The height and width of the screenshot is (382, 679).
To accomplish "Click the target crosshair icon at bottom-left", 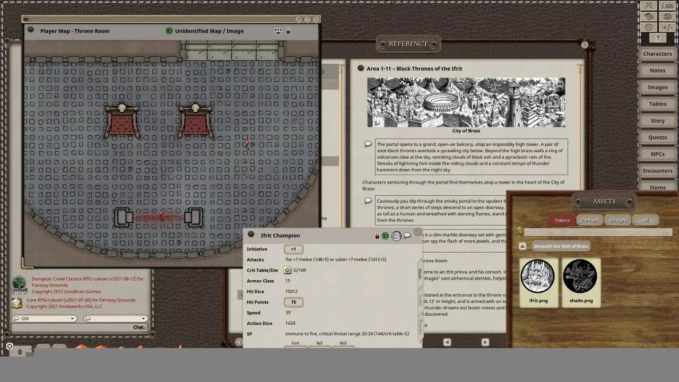I will click(10, 346).
